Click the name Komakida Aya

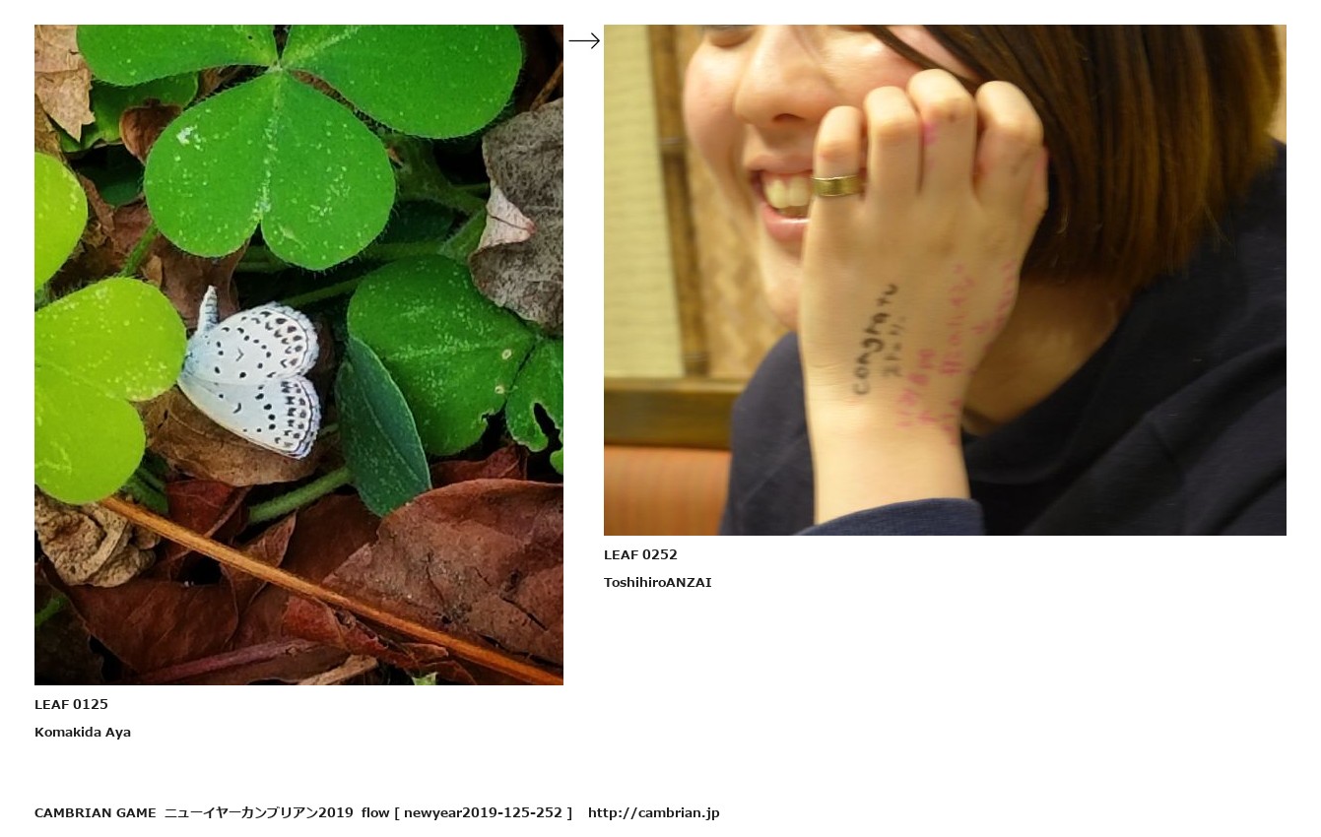tap(83, 732)
